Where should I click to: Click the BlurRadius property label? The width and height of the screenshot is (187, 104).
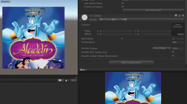pos(87,39)
